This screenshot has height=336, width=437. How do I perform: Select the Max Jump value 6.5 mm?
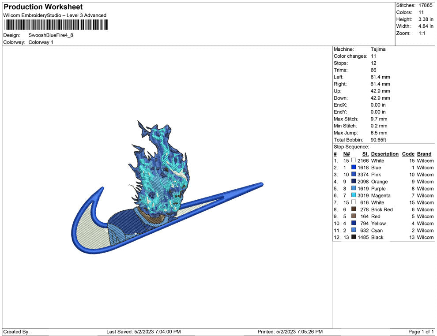[379, 133]
